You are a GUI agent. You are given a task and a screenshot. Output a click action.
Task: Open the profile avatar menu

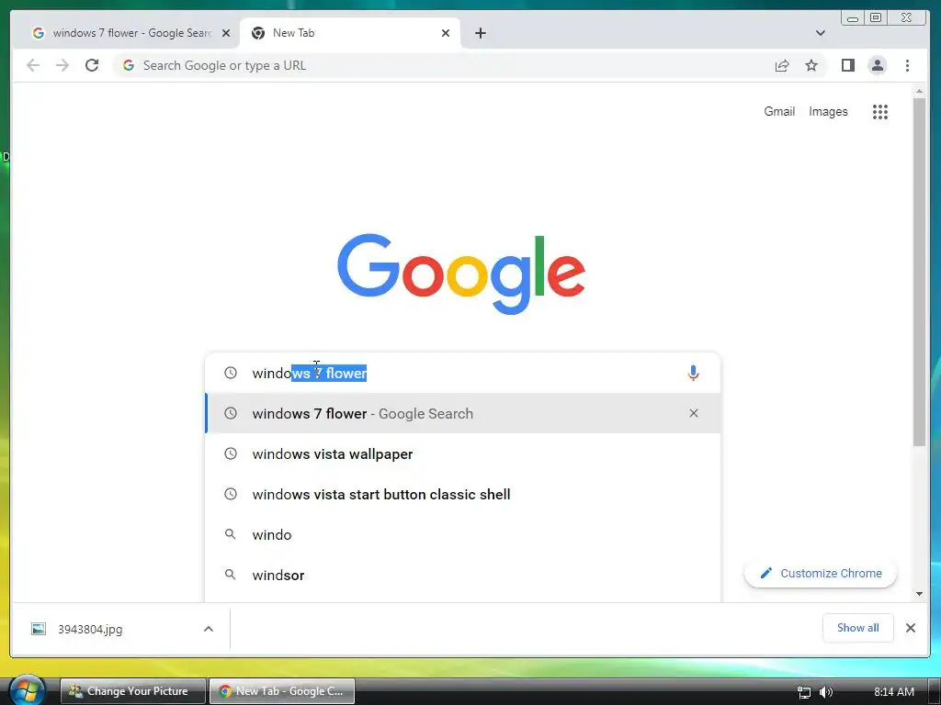click(x=878, y=65)
